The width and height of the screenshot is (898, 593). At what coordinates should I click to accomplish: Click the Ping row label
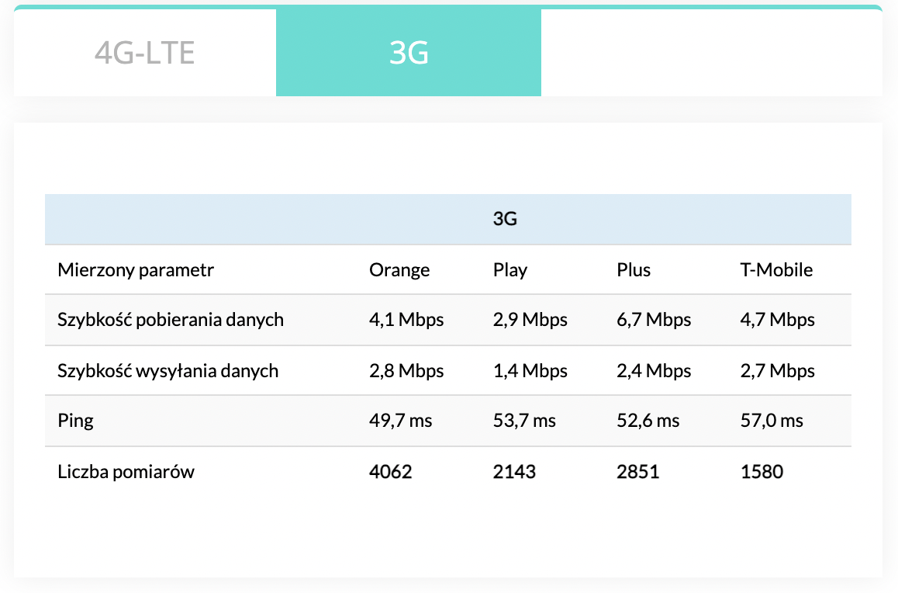75,421
